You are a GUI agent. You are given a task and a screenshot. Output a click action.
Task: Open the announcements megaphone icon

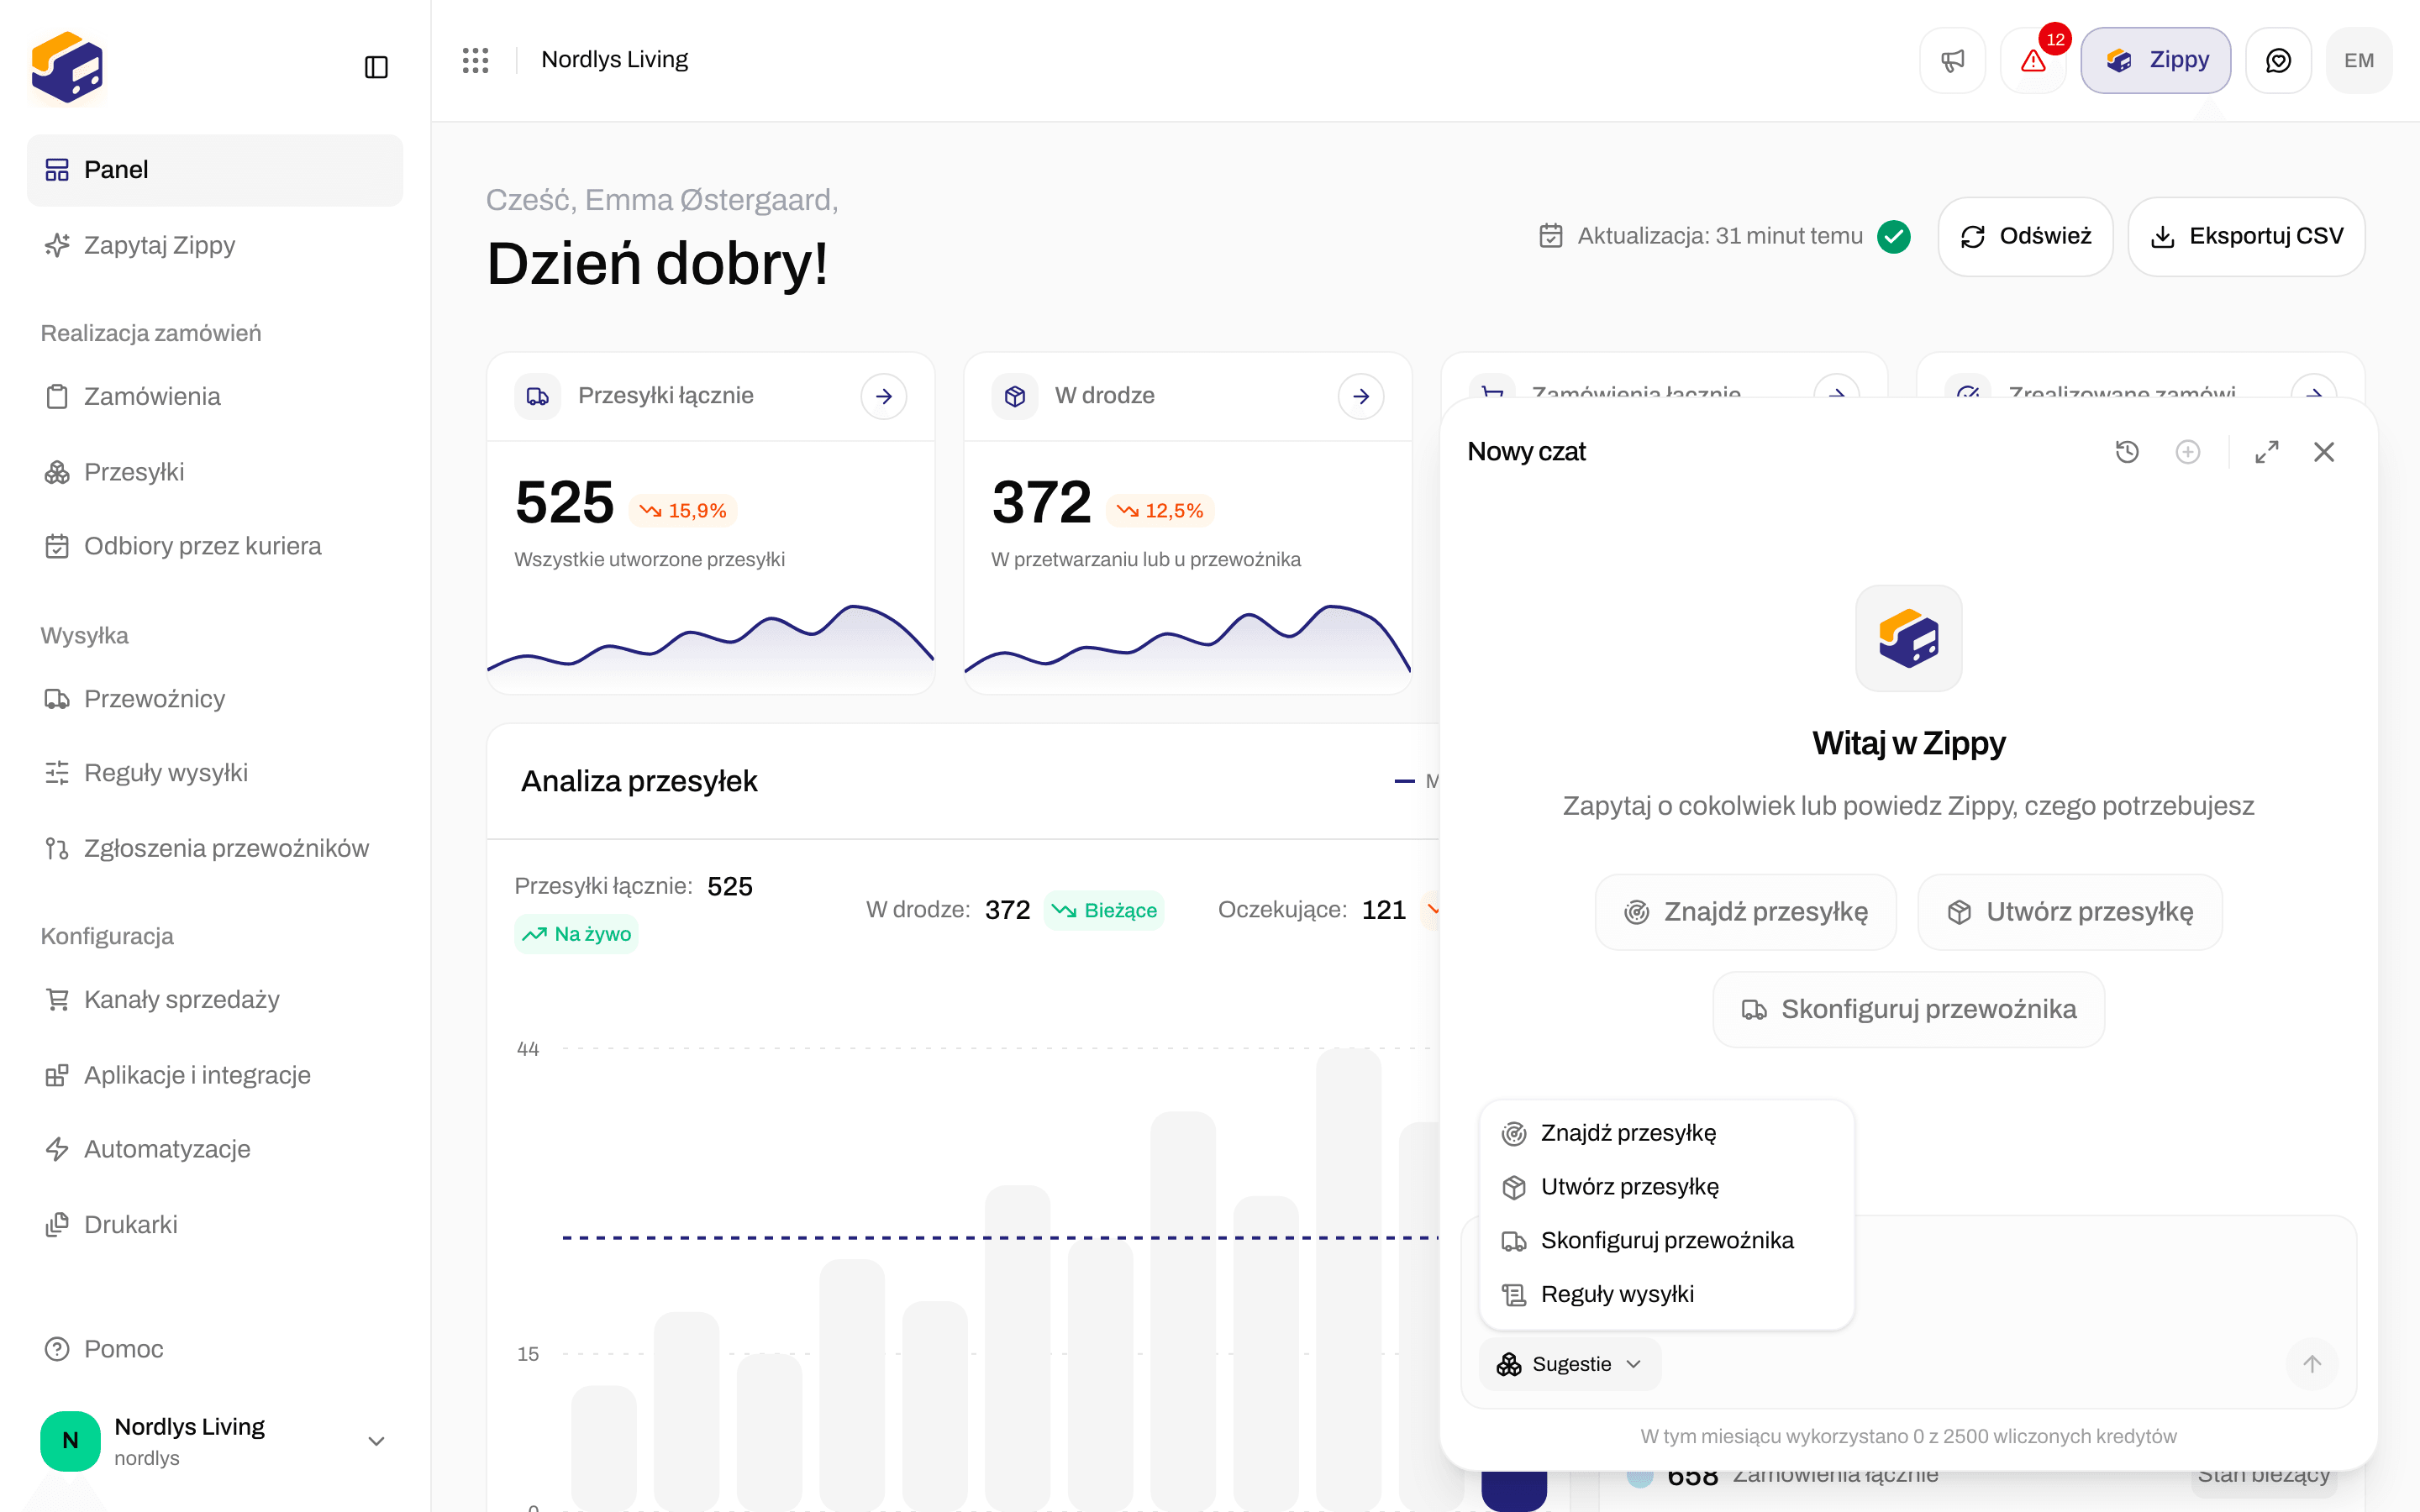click(1952, 60)
